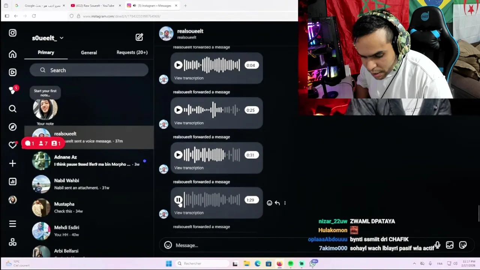The width and height of the screenshot is (480, 270).
Task: Seek within 1:29 voice message waveform
Action: click(212, 200)
